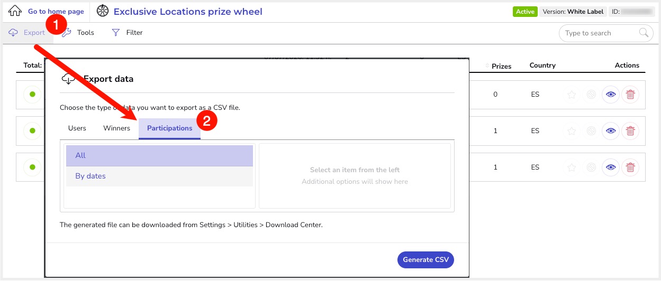Sort by the Prizes column arrows
This screenshot has height=281, width=661.
click(x=487, y=65)
